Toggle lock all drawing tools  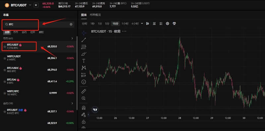84,121
